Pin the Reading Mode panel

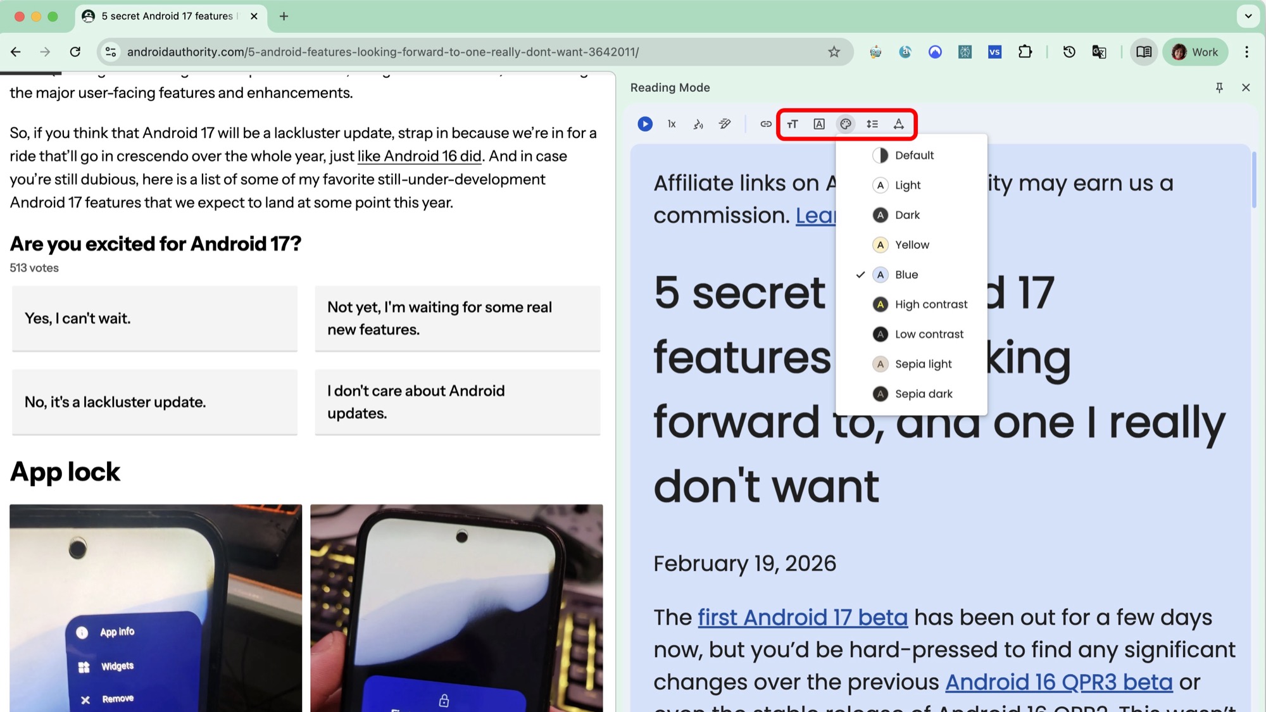[x=1219, y=87]
